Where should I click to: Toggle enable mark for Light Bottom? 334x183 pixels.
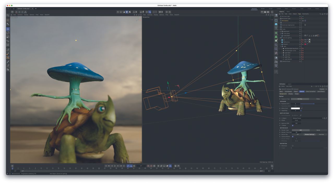click(303, 59)
